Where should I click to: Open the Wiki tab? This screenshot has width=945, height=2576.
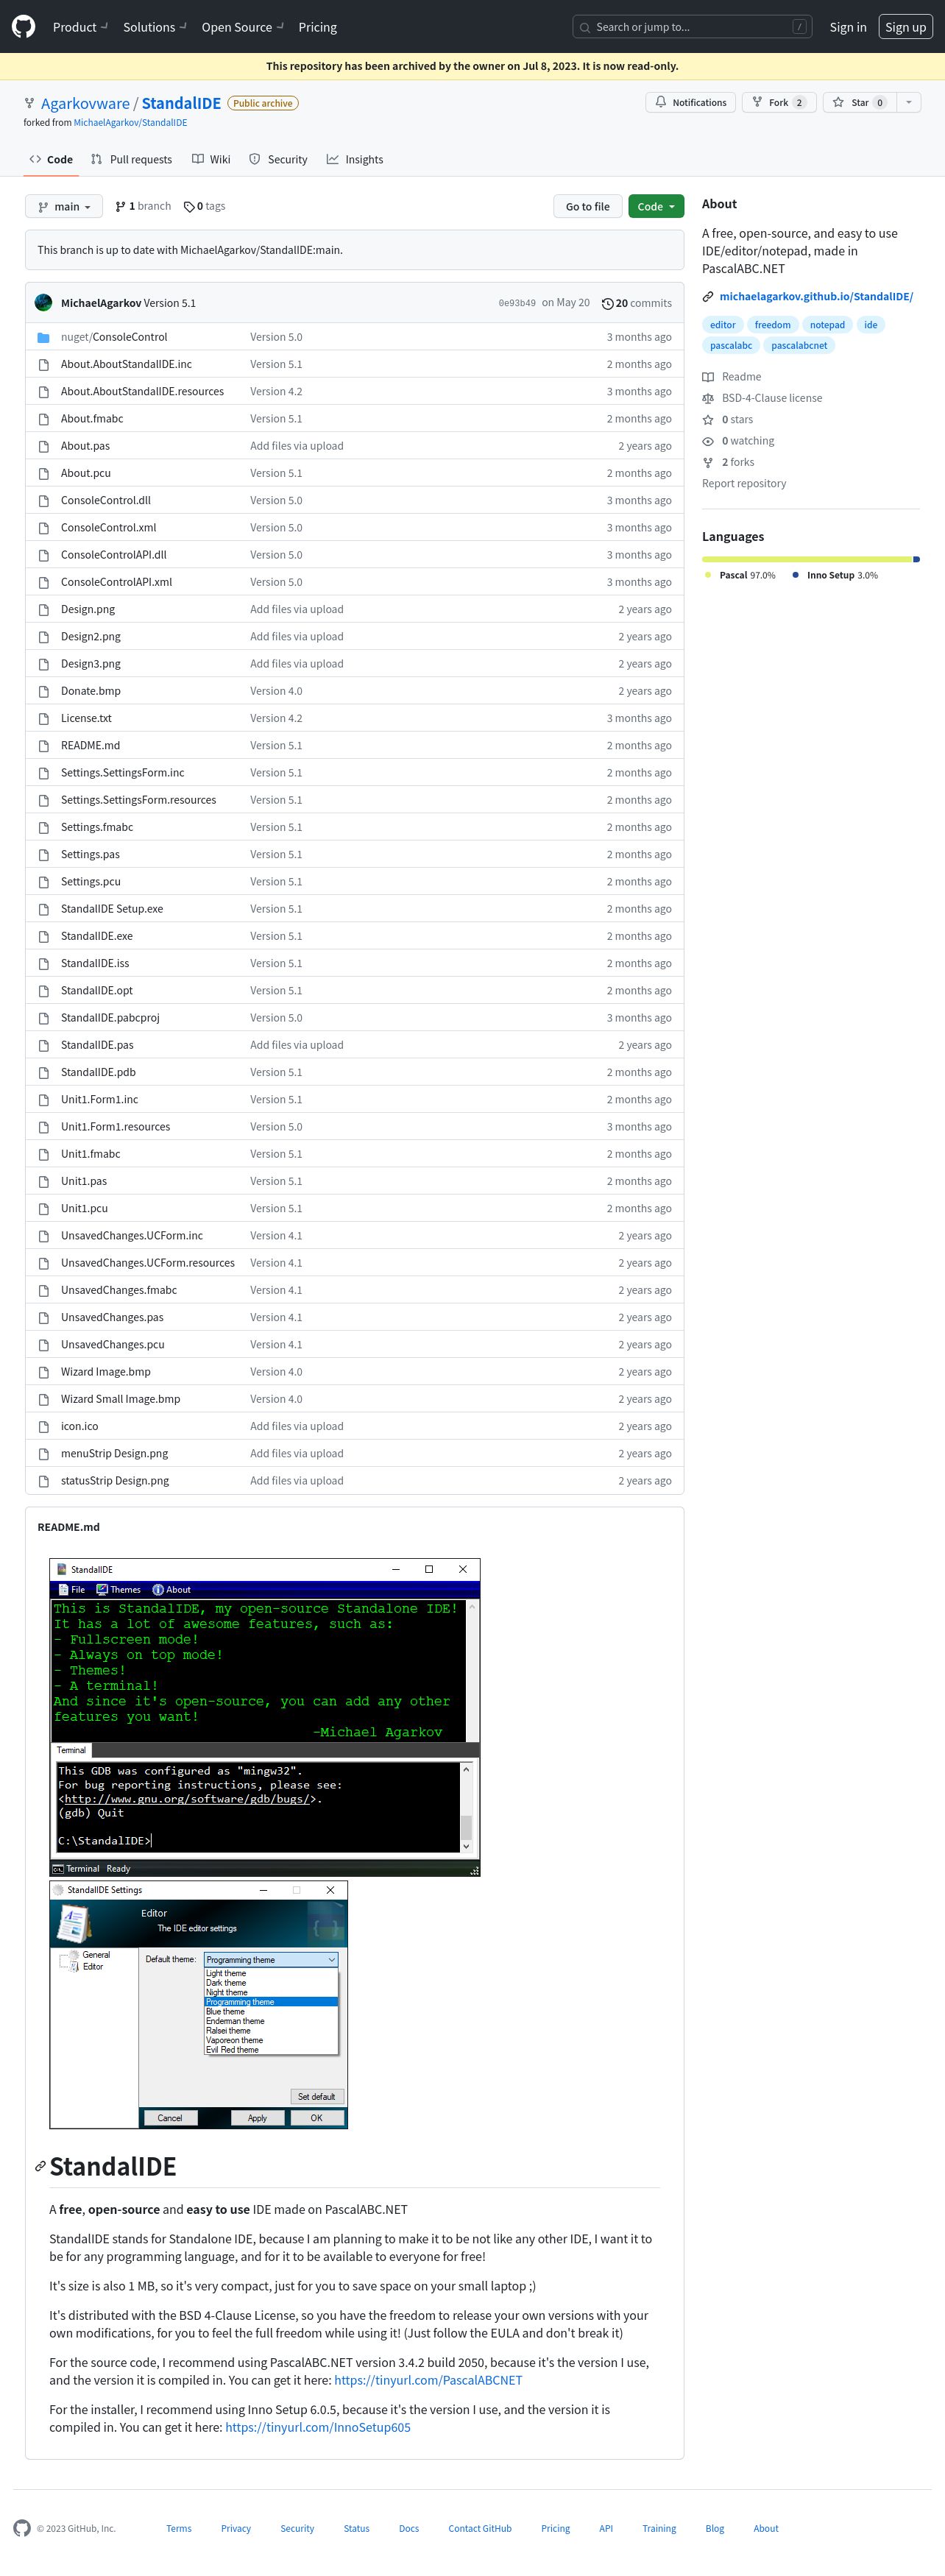[x=211, y=159]
